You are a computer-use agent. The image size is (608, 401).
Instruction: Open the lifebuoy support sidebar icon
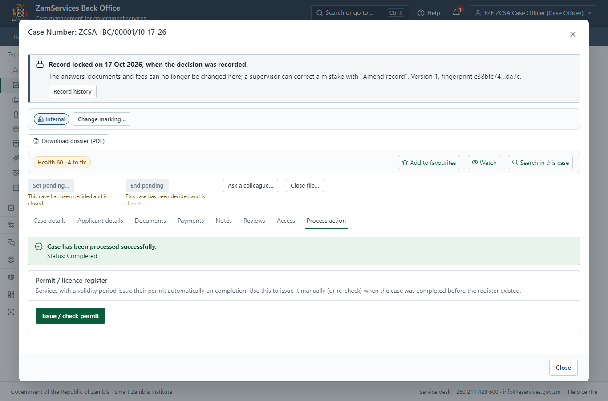click(x=11, y=260)
